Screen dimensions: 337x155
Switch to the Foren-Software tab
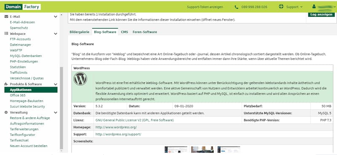(144, 32)
